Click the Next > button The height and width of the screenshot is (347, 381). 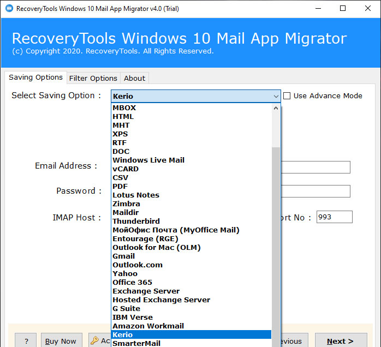[x=341, y=340]
